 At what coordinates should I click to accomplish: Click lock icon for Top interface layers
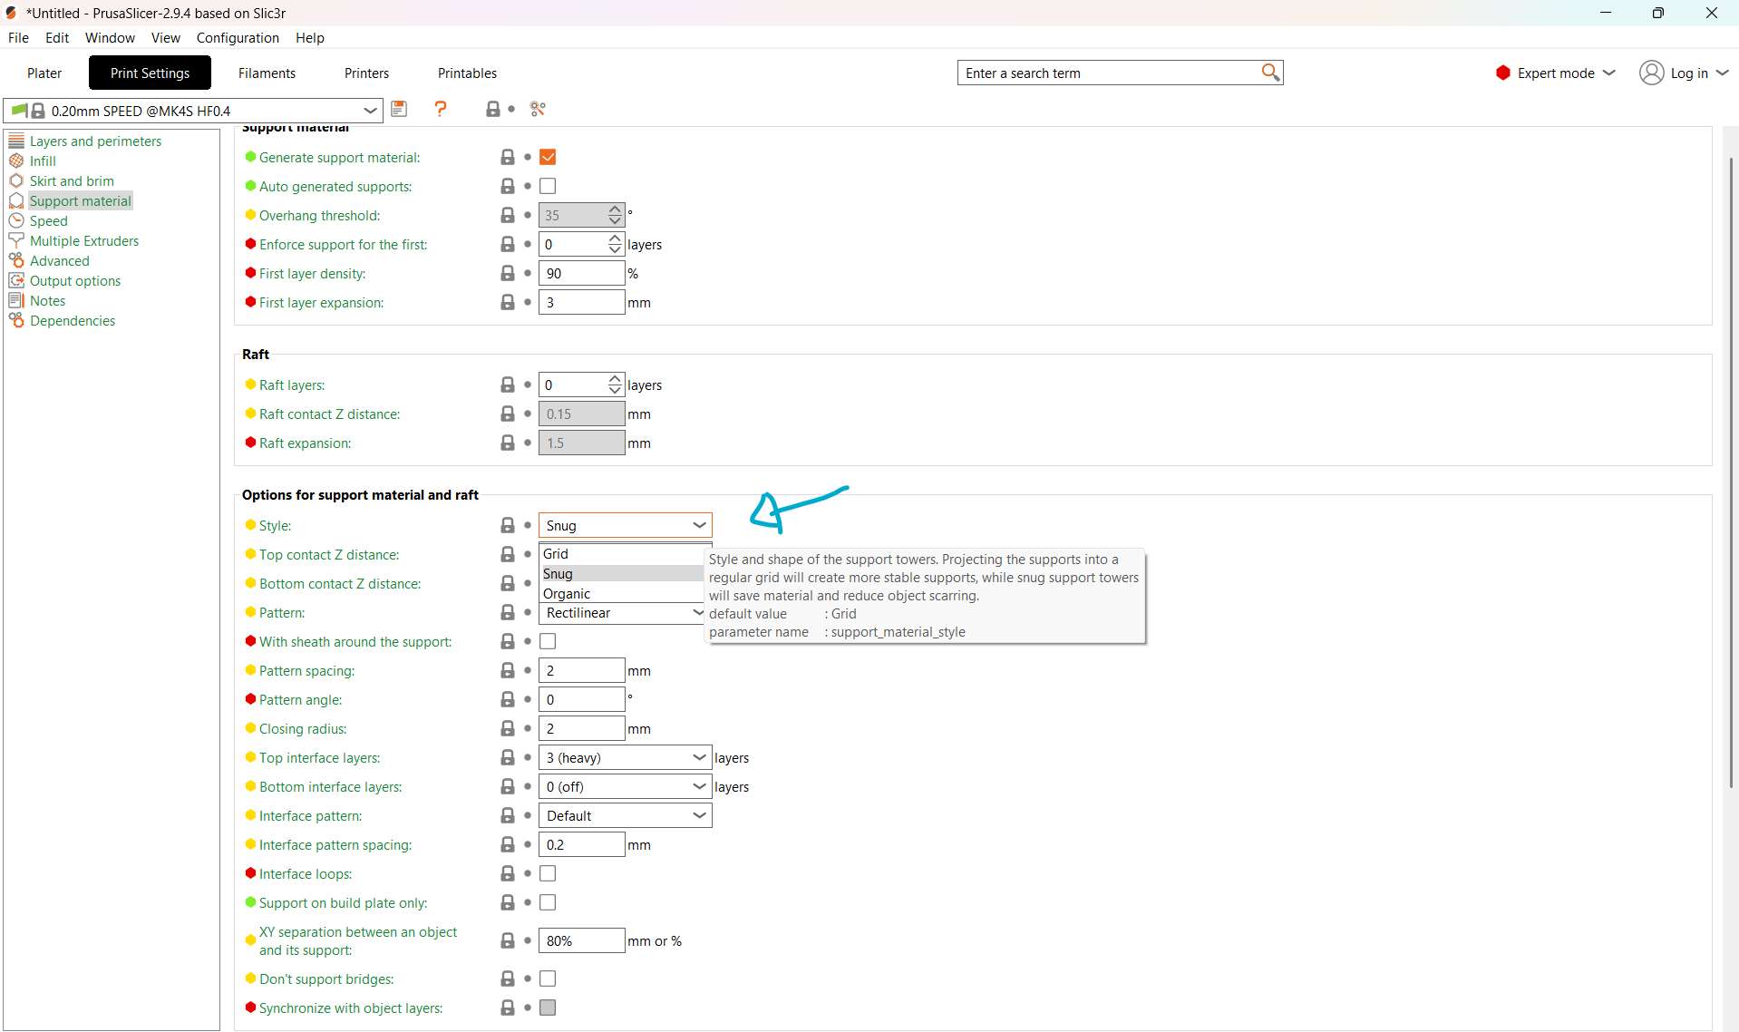508,757
